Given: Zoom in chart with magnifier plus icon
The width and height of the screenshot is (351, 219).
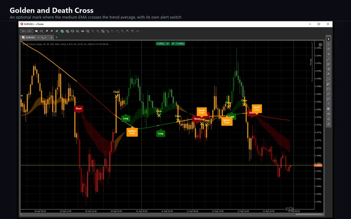Looking at the screenshot, I should 47,31.
